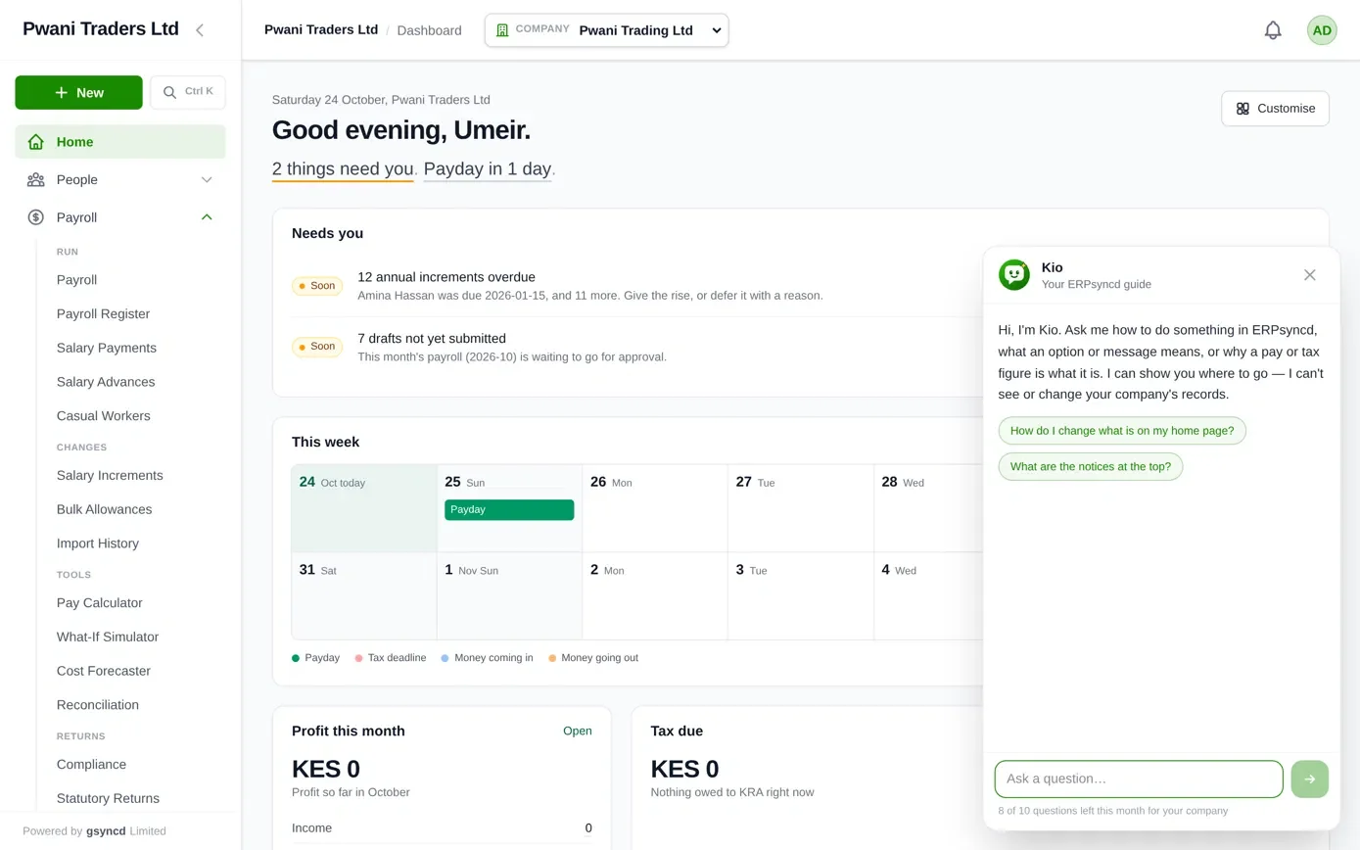Viewport: 1360px width, 850px height.
Task: Click the Pwani Traders Ltd breadcrumb
Action: coord(321,30)
